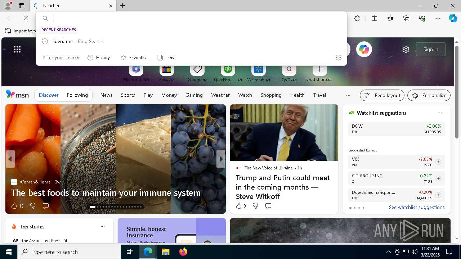The height and width of the screenshot is (259, 461).
Task: Open Browser essentials heart icon
Action: (x=422, y=18)
